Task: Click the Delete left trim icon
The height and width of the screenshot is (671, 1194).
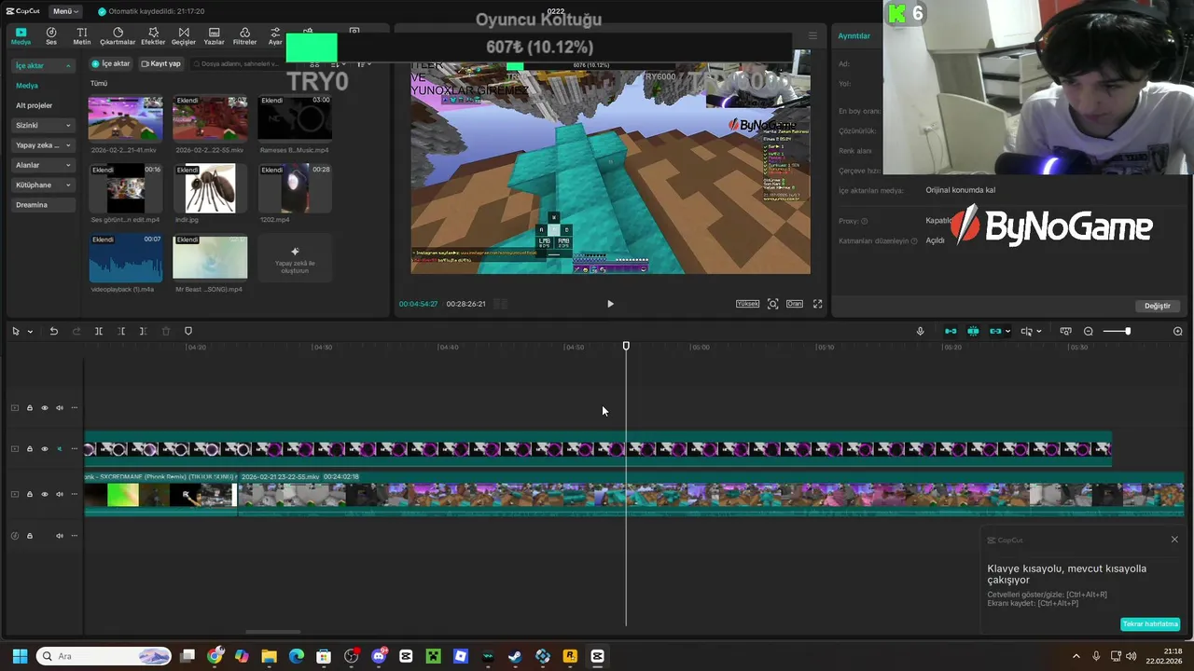Action: (121, 331)
